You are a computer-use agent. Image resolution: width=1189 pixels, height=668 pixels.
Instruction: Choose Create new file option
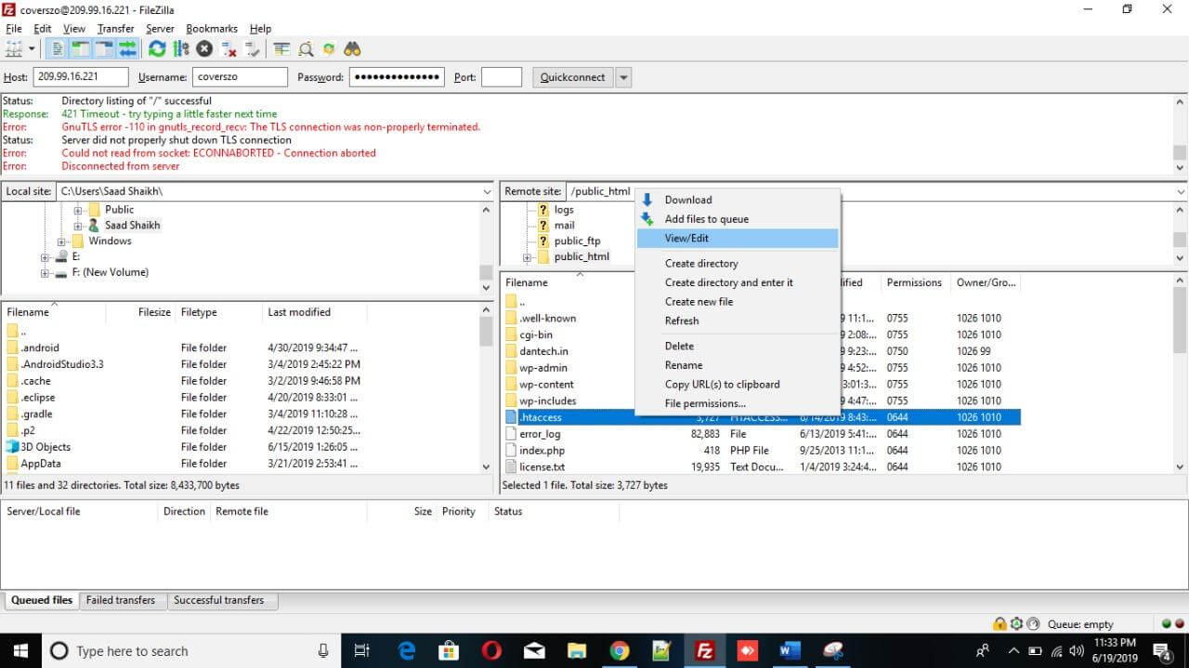(x=738, y=302)
